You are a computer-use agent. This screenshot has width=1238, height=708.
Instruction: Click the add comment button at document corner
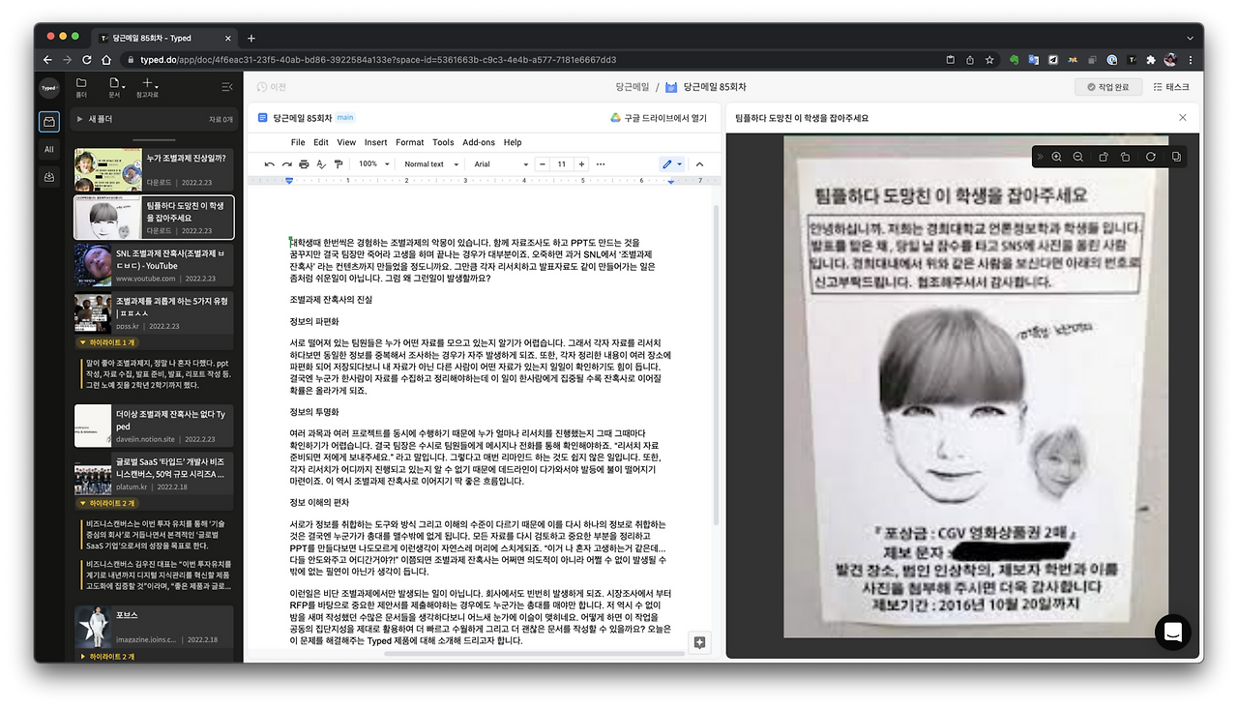(700, 642)
